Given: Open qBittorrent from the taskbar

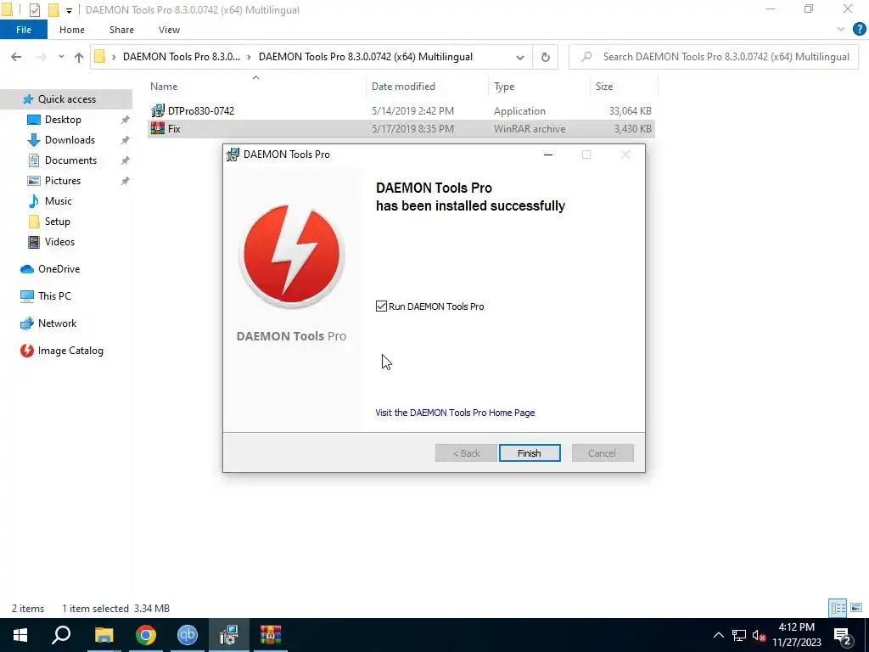Looking at the screenshot, I should (x=188, y=635).
